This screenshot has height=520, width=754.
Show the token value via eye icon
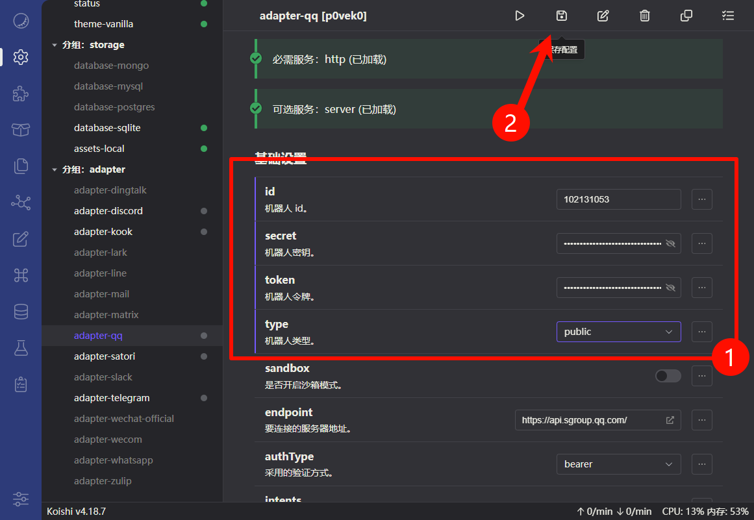click(x=671, y=288)
